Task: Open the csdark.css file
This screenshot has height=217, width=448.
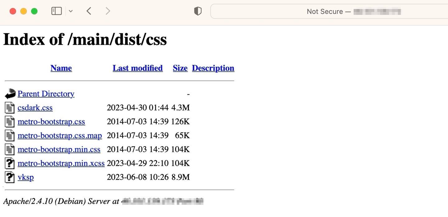Action: (x=35, y=108)
